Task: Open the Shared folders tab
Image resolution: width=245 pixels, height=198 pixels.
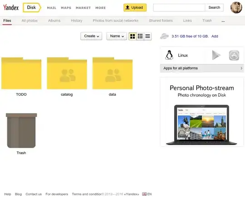Action: [161, 20]
